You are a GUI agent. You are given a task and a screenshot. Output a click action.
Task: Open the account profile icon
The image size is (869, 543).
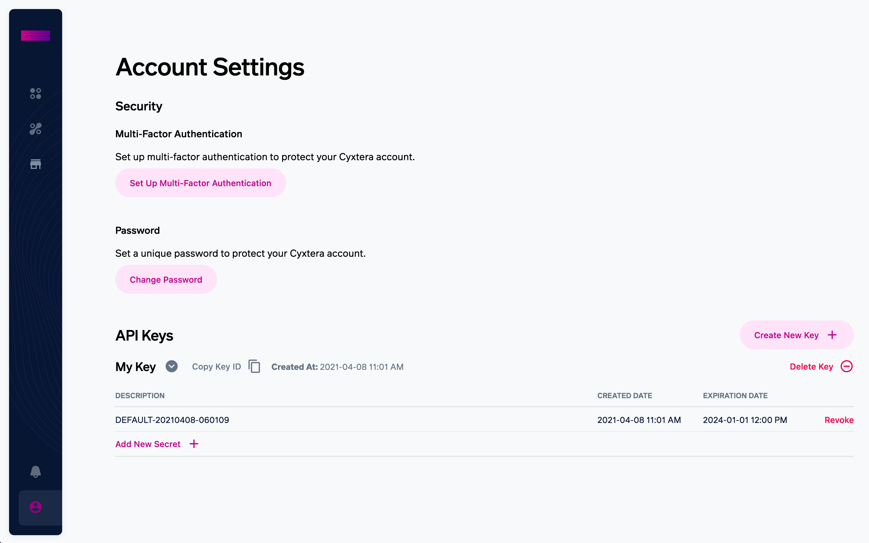click(35, 507)
